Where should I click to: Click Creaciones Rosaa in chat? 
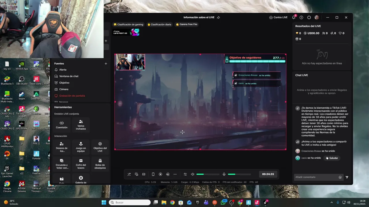[311, 151]
